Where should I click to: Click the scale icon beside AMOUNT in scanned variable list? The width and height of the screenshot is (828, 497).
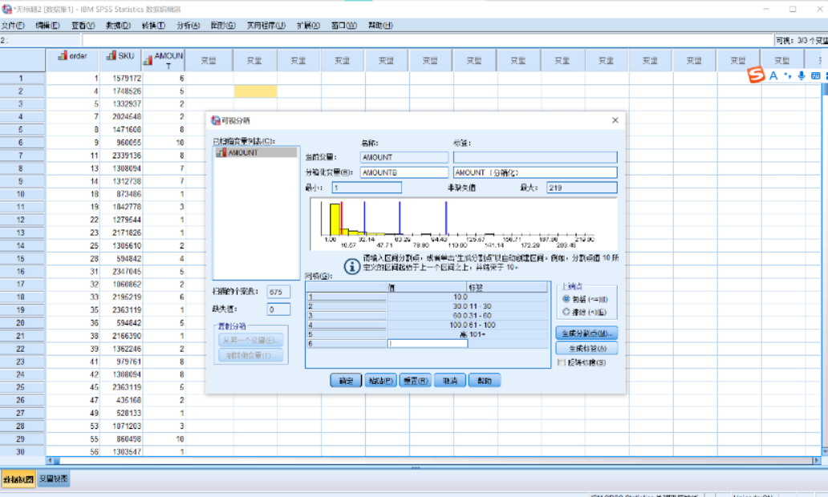coord(221,152)
